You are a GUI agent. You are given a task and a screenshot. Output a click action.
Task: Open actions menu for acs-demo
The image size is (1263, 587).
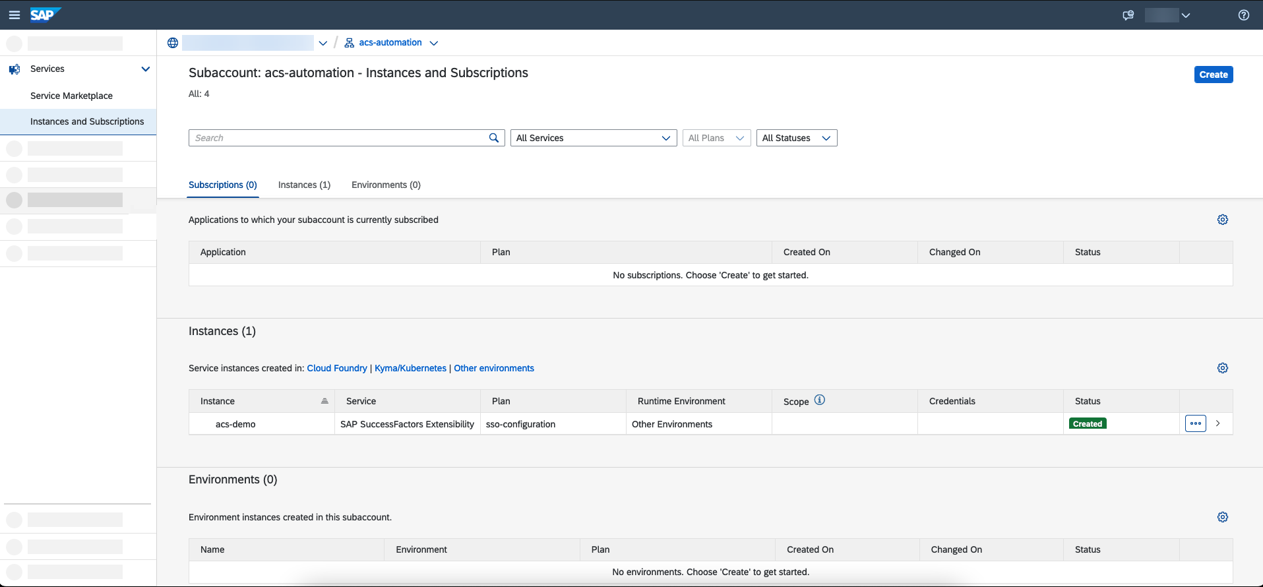(1196, 423)
